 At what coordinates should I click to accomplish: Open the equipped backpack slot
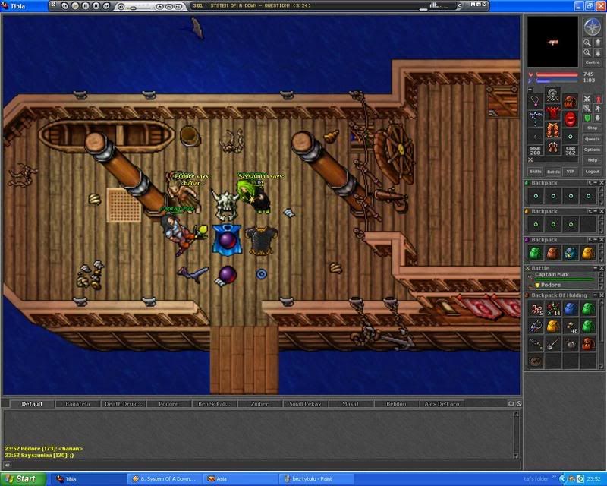coord(571,102)
